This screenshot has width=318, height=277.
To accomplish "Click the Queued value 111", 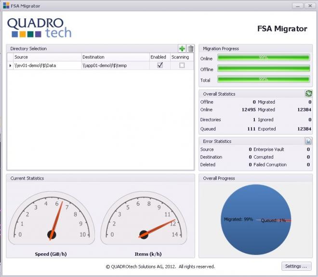I will click(x=252, y=129).
